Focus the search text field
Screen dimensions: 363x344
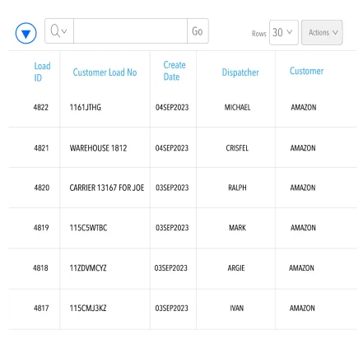point(130,31)
